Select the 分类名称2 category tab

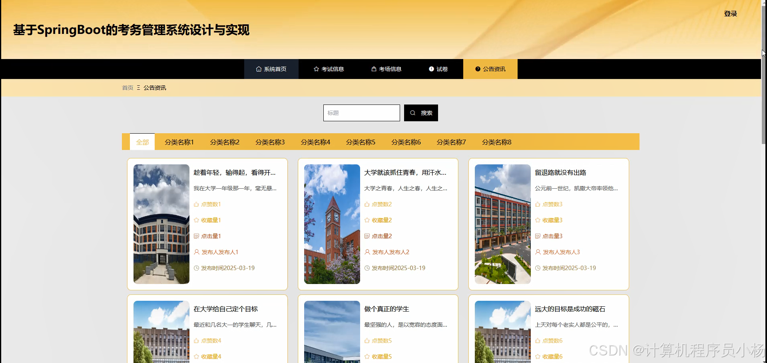tap(225, 142)
